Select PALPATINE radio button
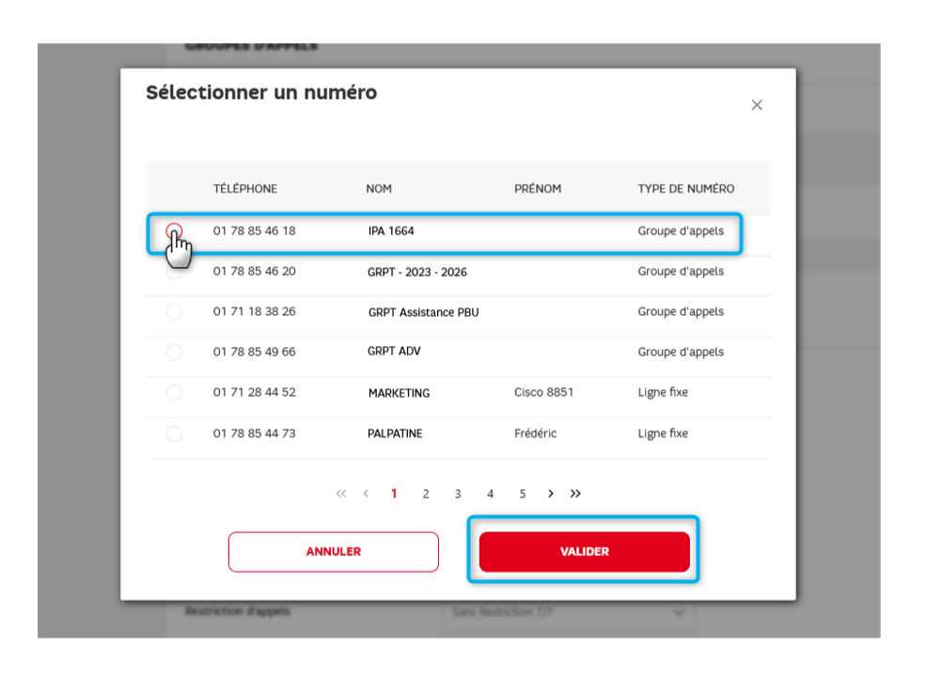Viewport: 926px width, 678px height. pyautogui.click(x=174, y=434)
